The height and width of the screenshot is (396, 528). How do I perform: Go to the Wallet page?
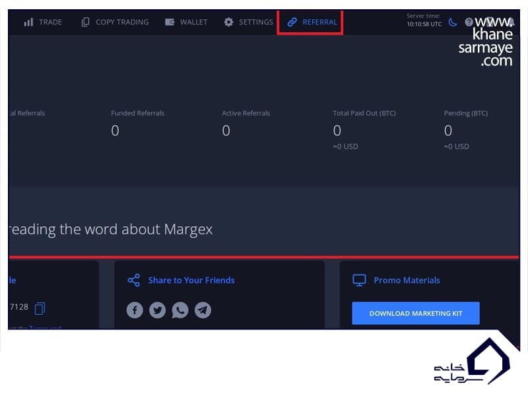point(186,22)
